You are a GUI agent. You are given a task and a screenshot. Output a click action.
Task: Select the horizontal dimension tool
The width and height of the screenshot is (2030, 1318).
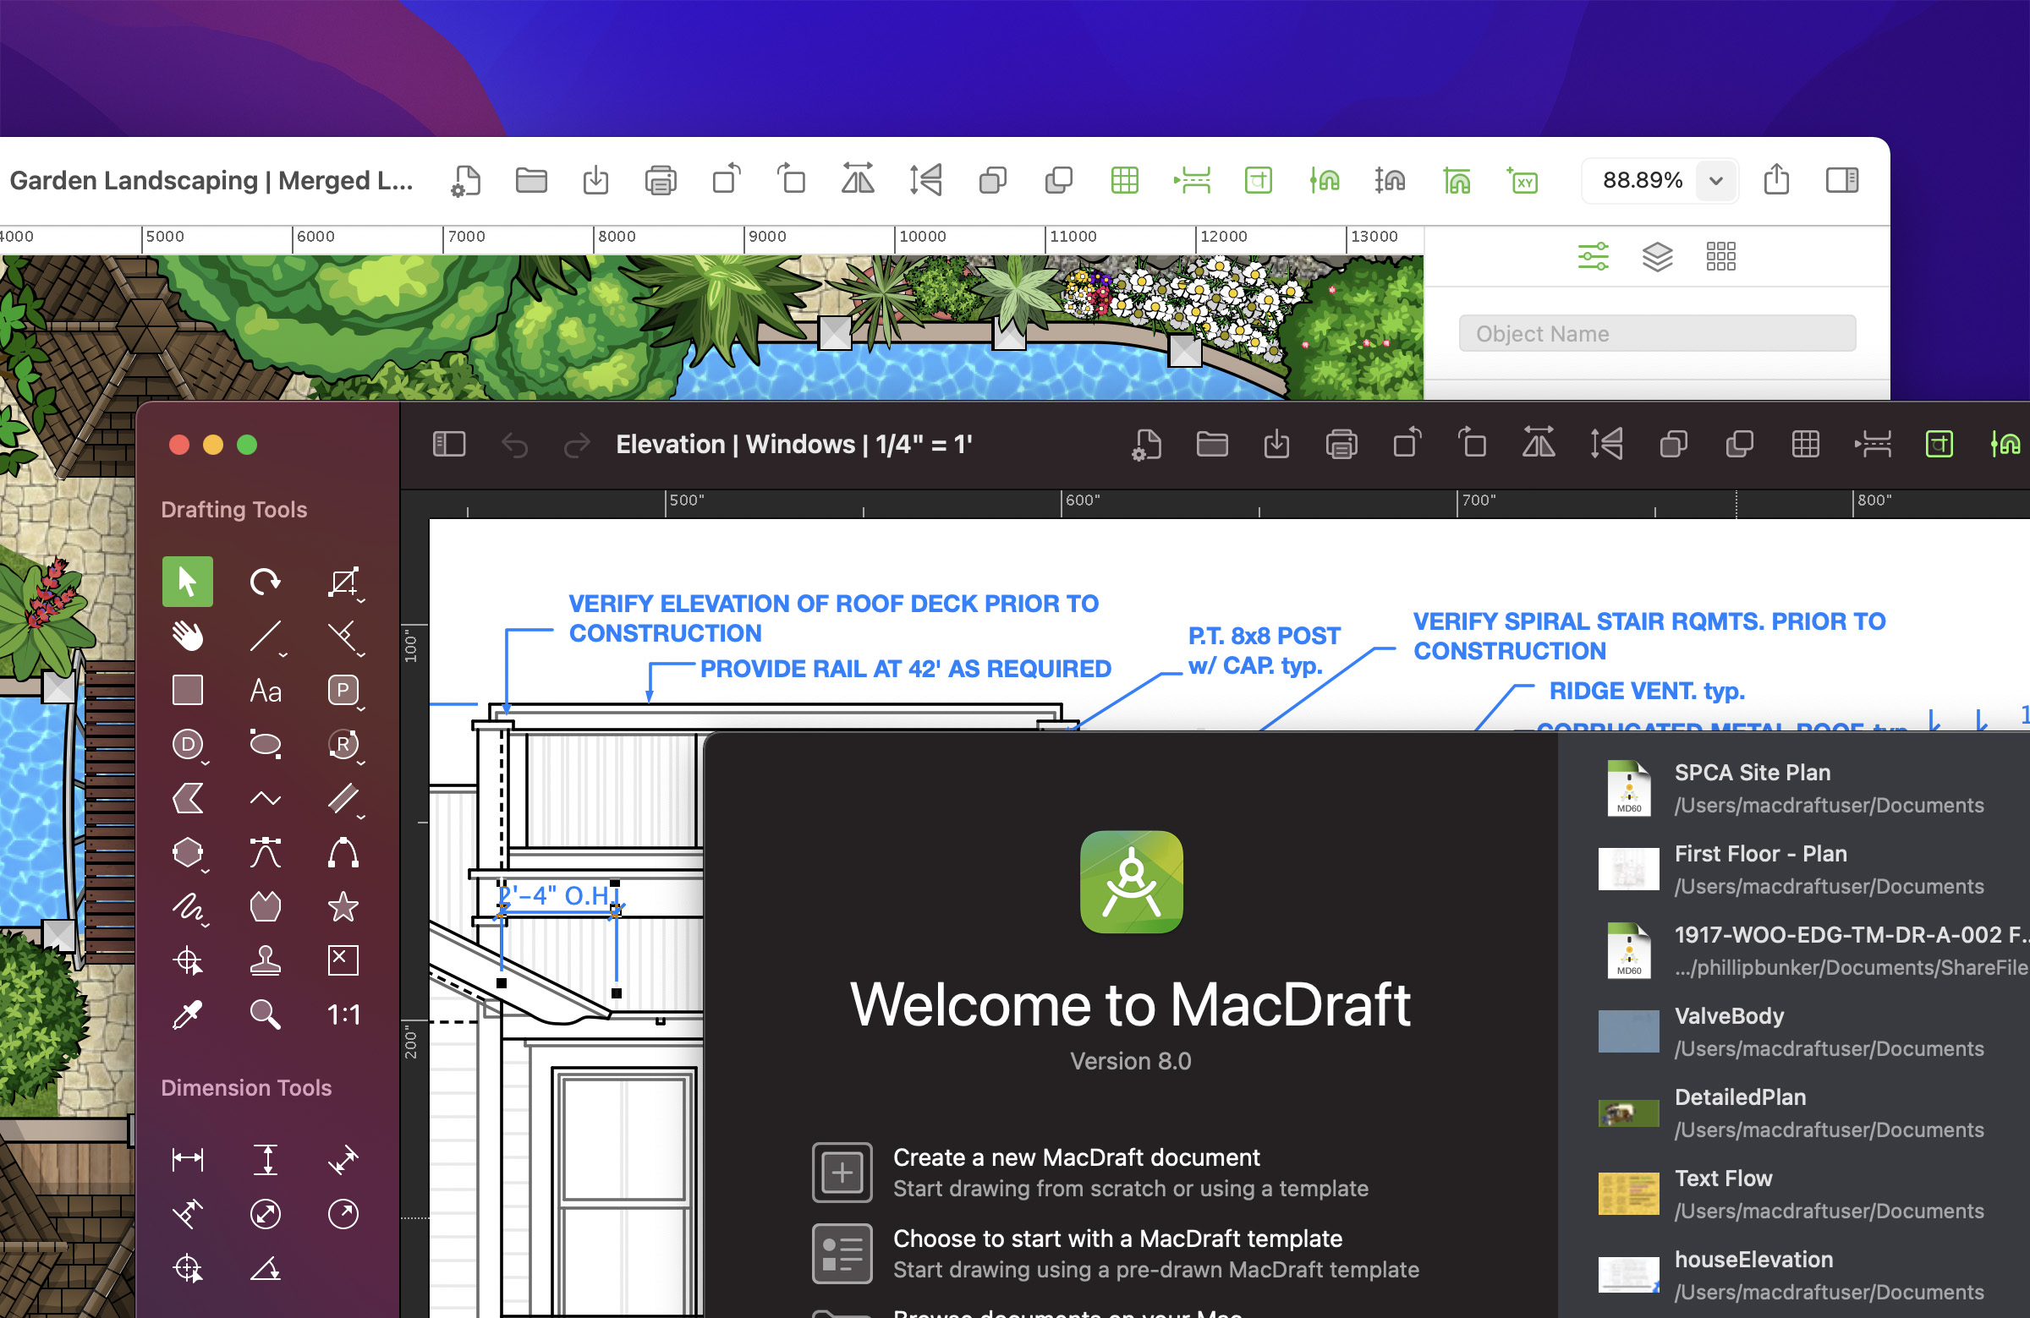pyautogui.click(x=186, y=1159)
